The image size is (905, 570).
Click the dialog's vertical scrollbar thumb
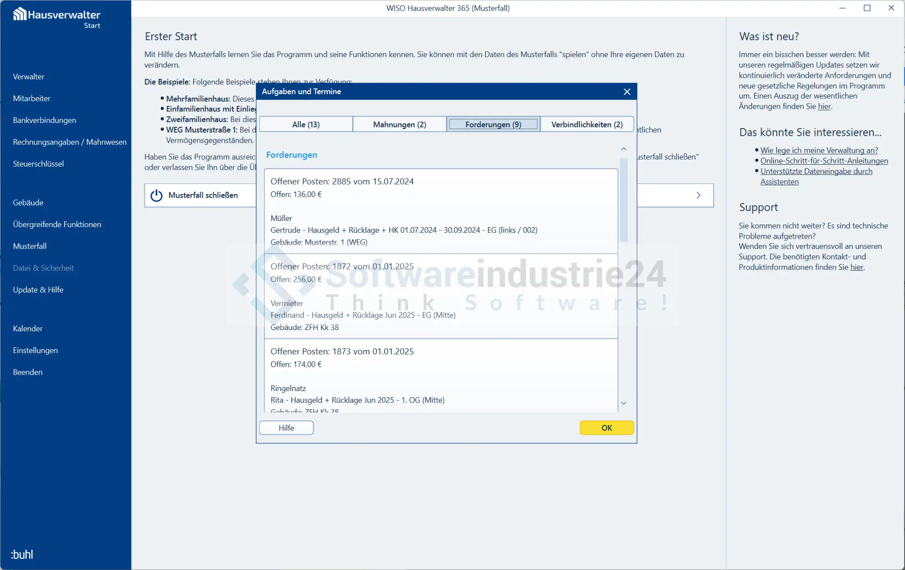624,199
